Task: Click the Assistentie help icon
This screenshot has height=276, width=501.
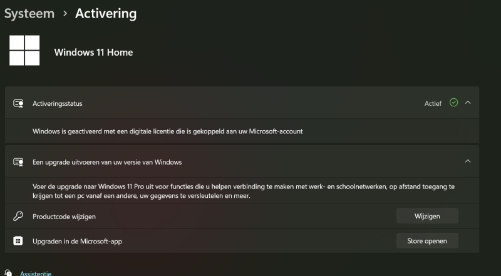Action: coord(8,273)
